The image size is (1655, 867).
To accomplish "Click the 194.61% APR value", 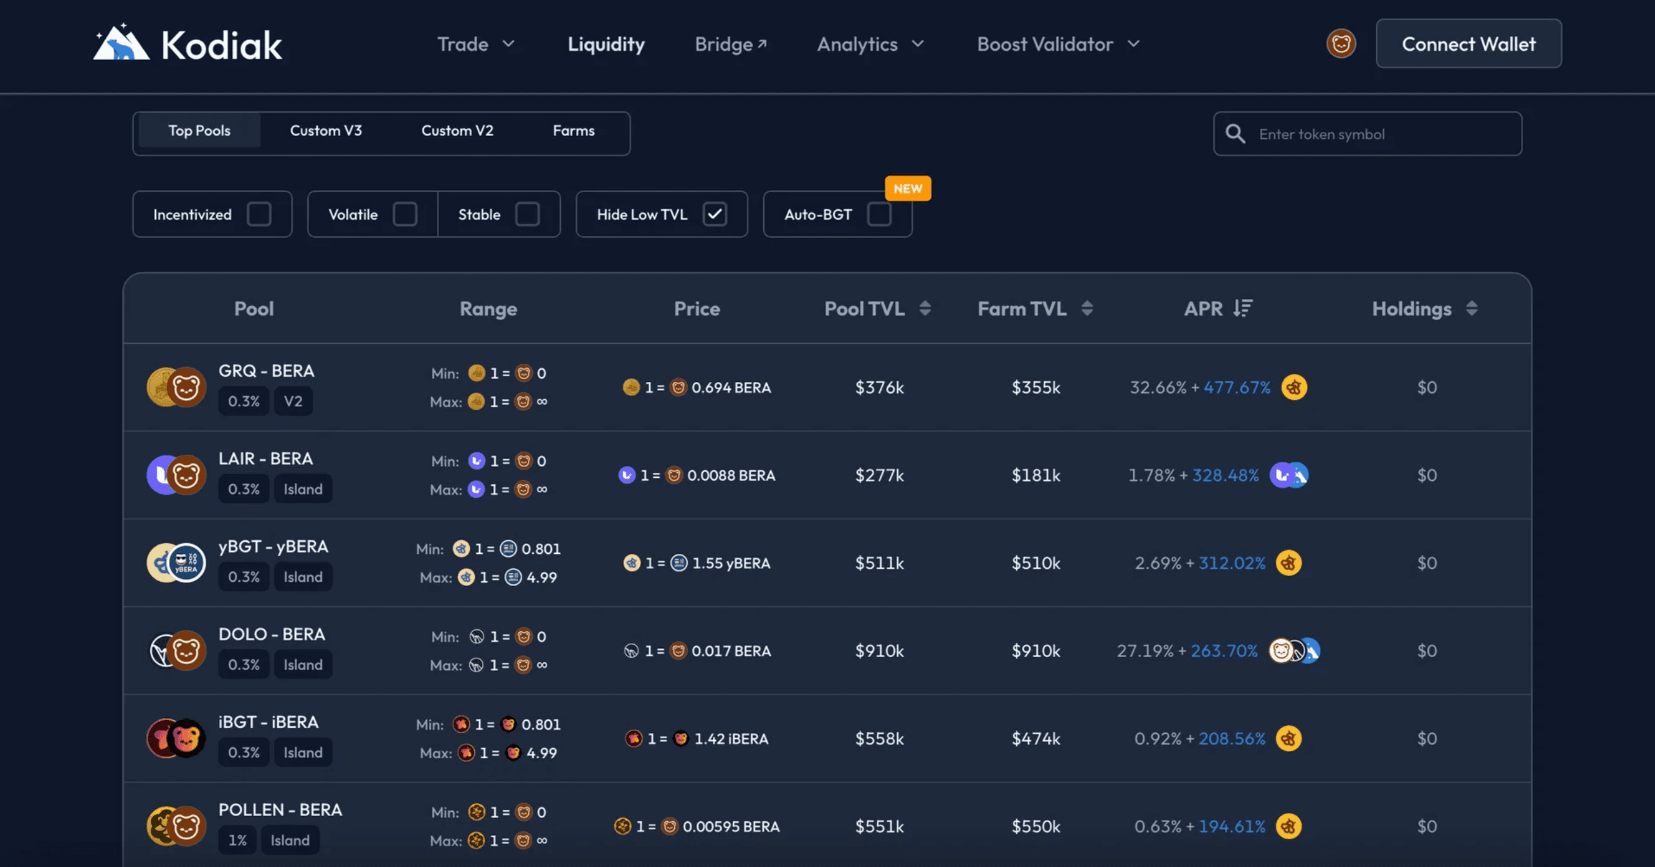I will [x=1232, y=826].
